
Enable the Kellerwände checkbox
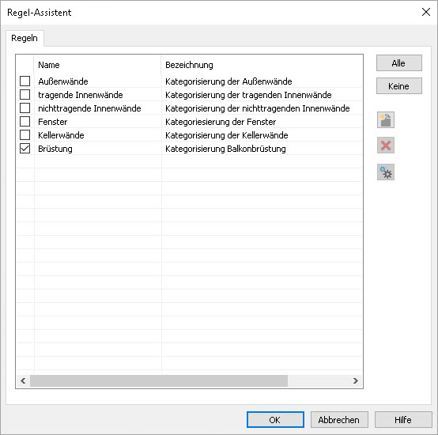pyautogui.click(x=25, y=134)
